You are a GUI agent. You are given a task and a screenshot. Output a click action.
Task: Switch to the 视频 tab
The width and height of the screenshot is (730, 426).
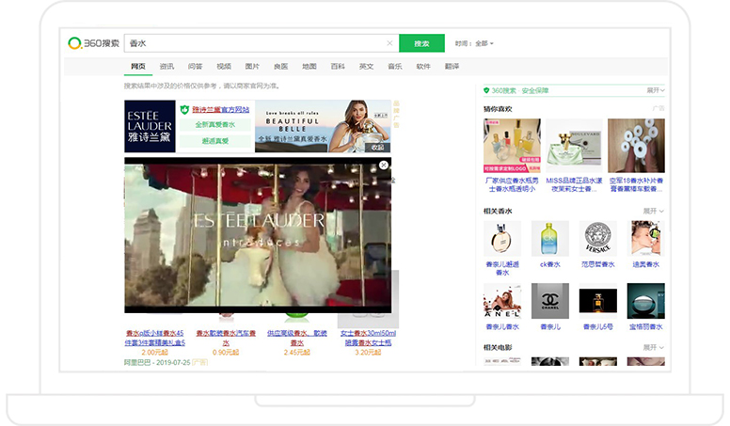coord(224,66)
